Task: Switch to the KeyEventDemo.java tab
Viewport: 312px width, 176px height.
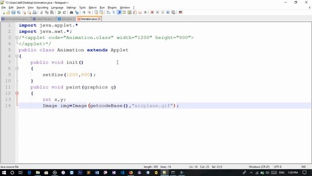Action: point(16,19)
